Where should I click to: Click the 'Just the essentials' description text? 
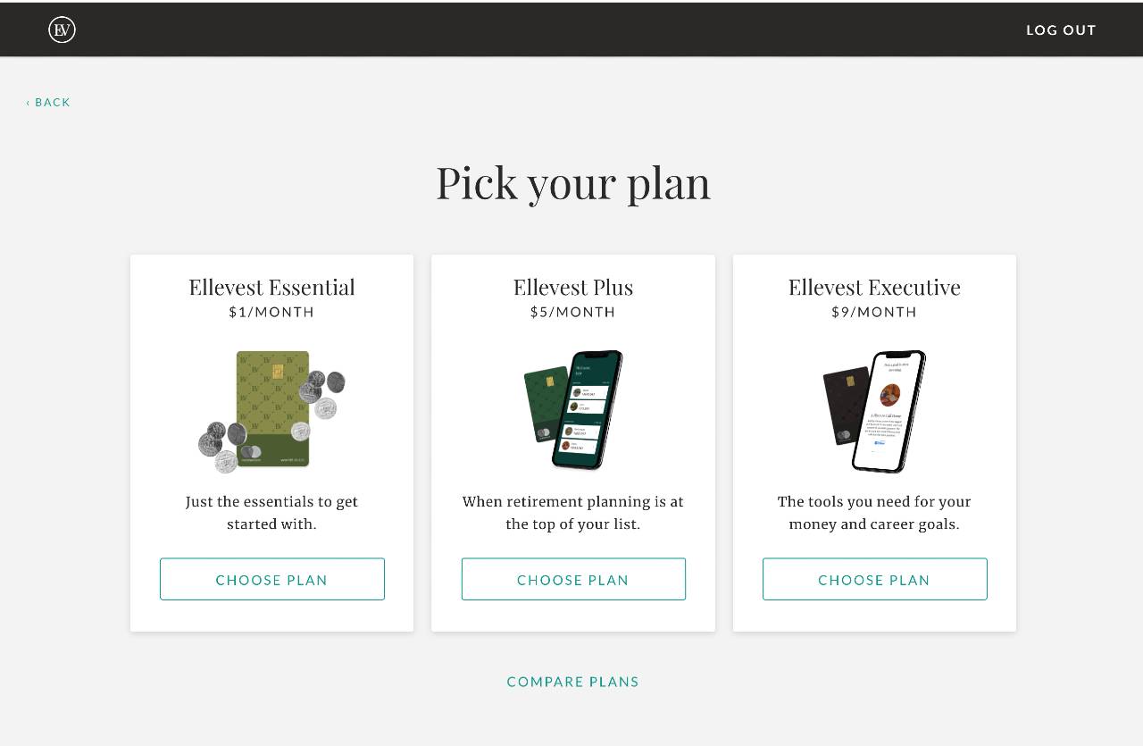pyautogui.click(x=271, y=513)
